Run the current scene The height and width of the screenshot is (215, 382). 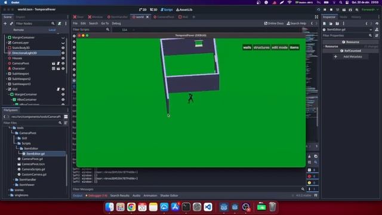344,10
